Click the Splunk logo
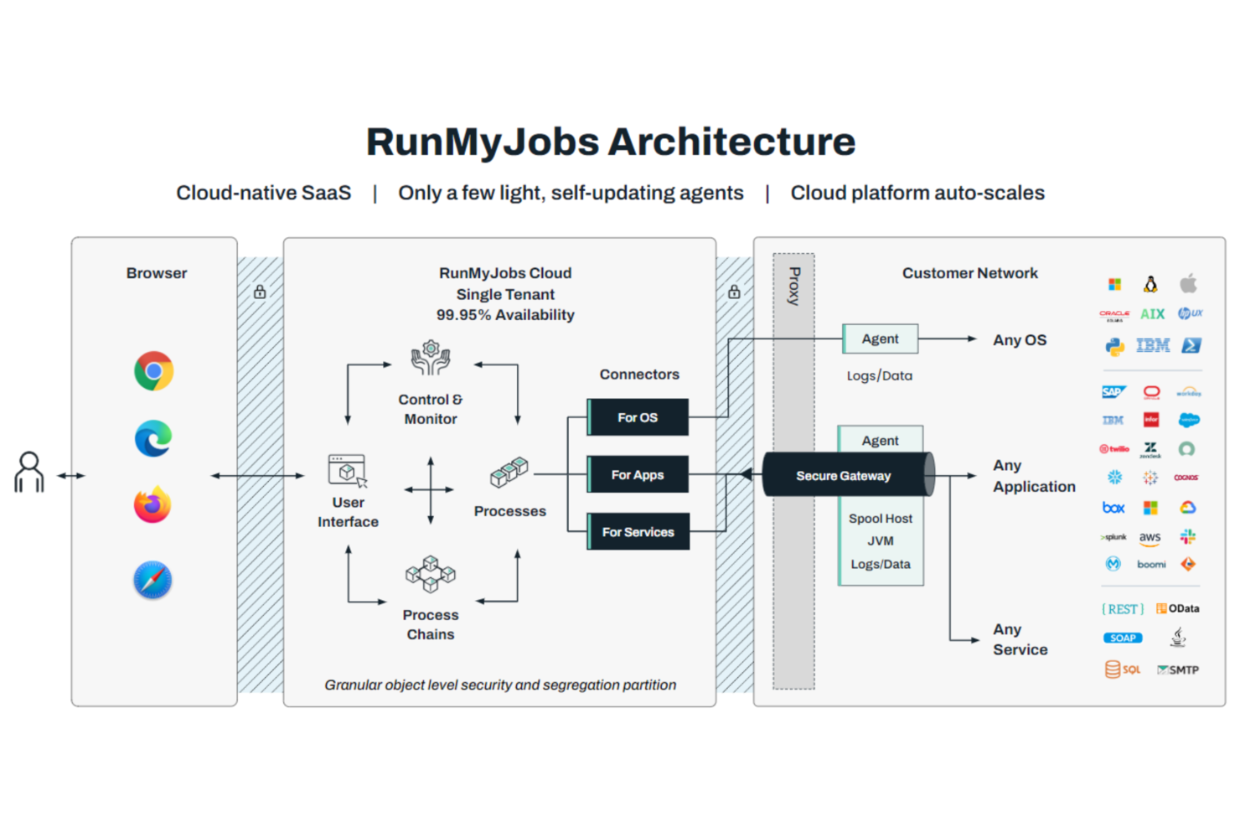Image resolution: width=1240 pixels, height=827 pixels. click(x=1113, y=537)
